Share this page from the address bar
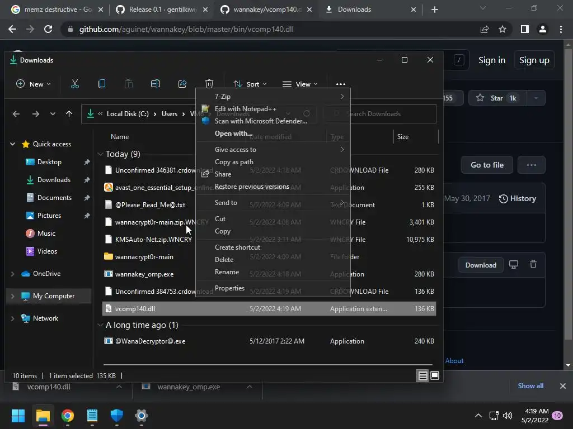This screenshot has height=429, width=573. pyautogui.click(x=485, y=29)
